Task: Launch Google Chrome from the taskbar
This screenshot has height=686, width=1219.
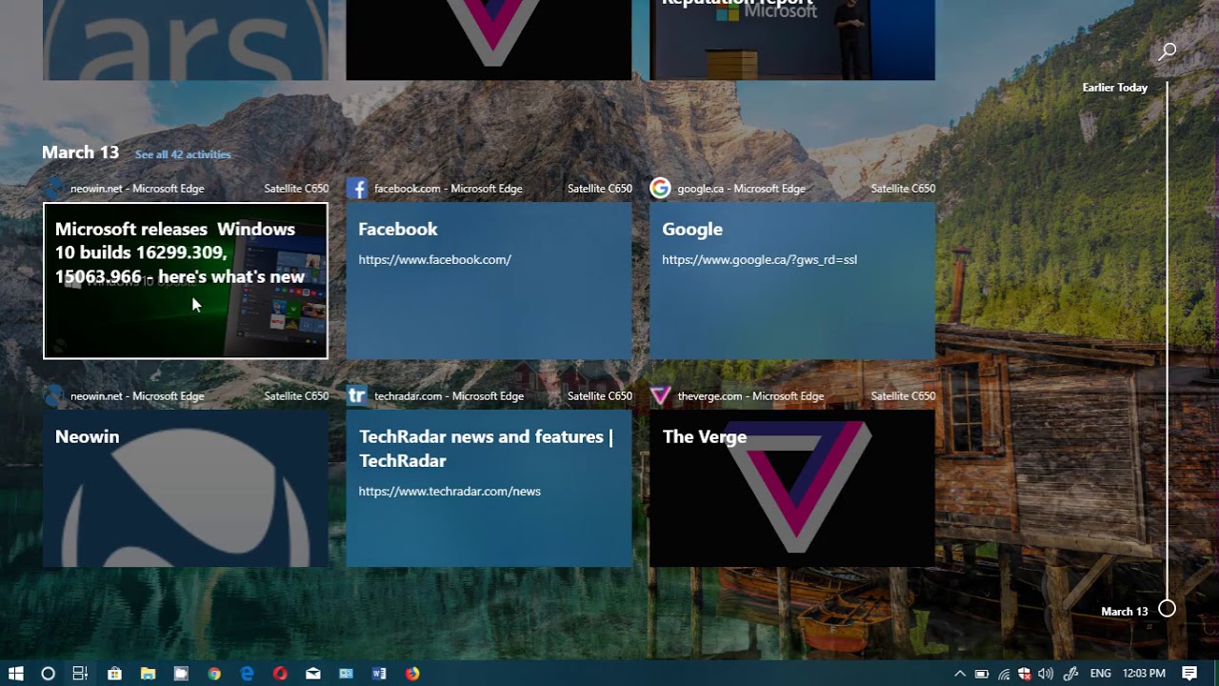Action: [x=214, y=674]
